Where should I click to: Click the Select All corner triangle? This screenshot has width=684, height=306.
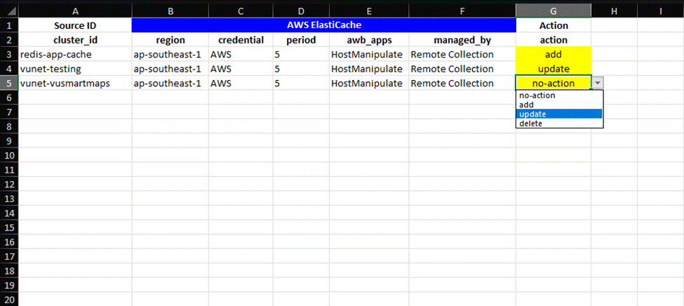8,10
